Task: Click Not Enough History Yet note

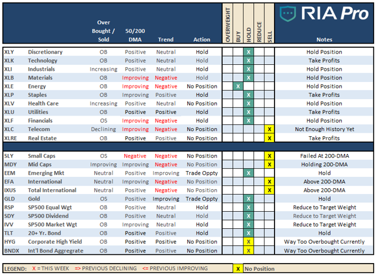Action: (325, 130)
